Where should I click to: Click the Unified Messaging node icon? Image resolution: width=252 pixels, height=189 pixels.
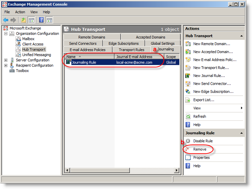click(x=18, y=55)
